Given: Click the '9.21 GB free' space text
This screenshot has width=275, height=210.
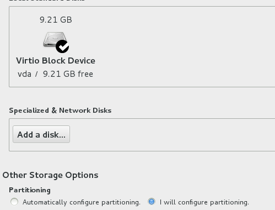Looking at the screenshot, I should click(x=68, y=74).
